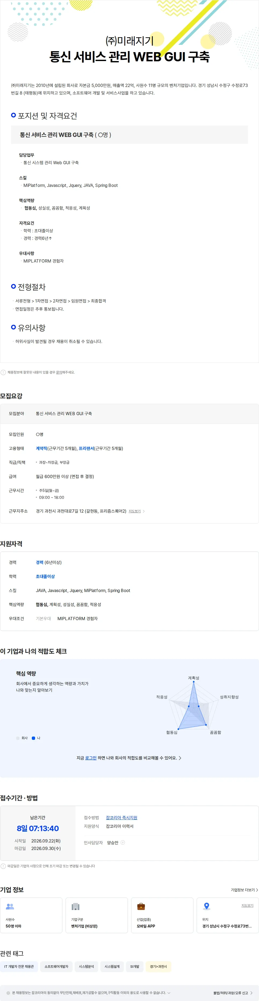Click the 꼼꼼함 label on the radar chart
This screenshot has height=1001, width=259.
point(216,732)
